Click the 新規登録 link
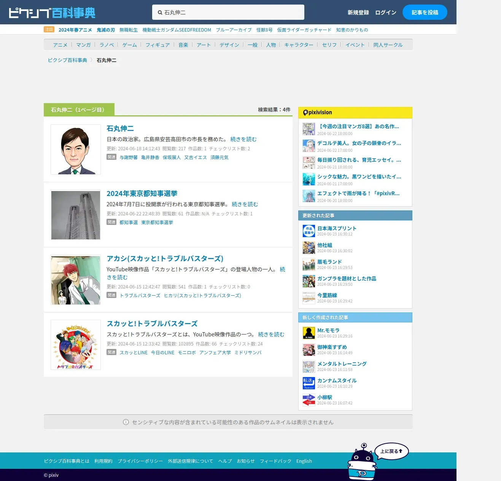Viewport: 501px width, 481px height. [358, 13]
